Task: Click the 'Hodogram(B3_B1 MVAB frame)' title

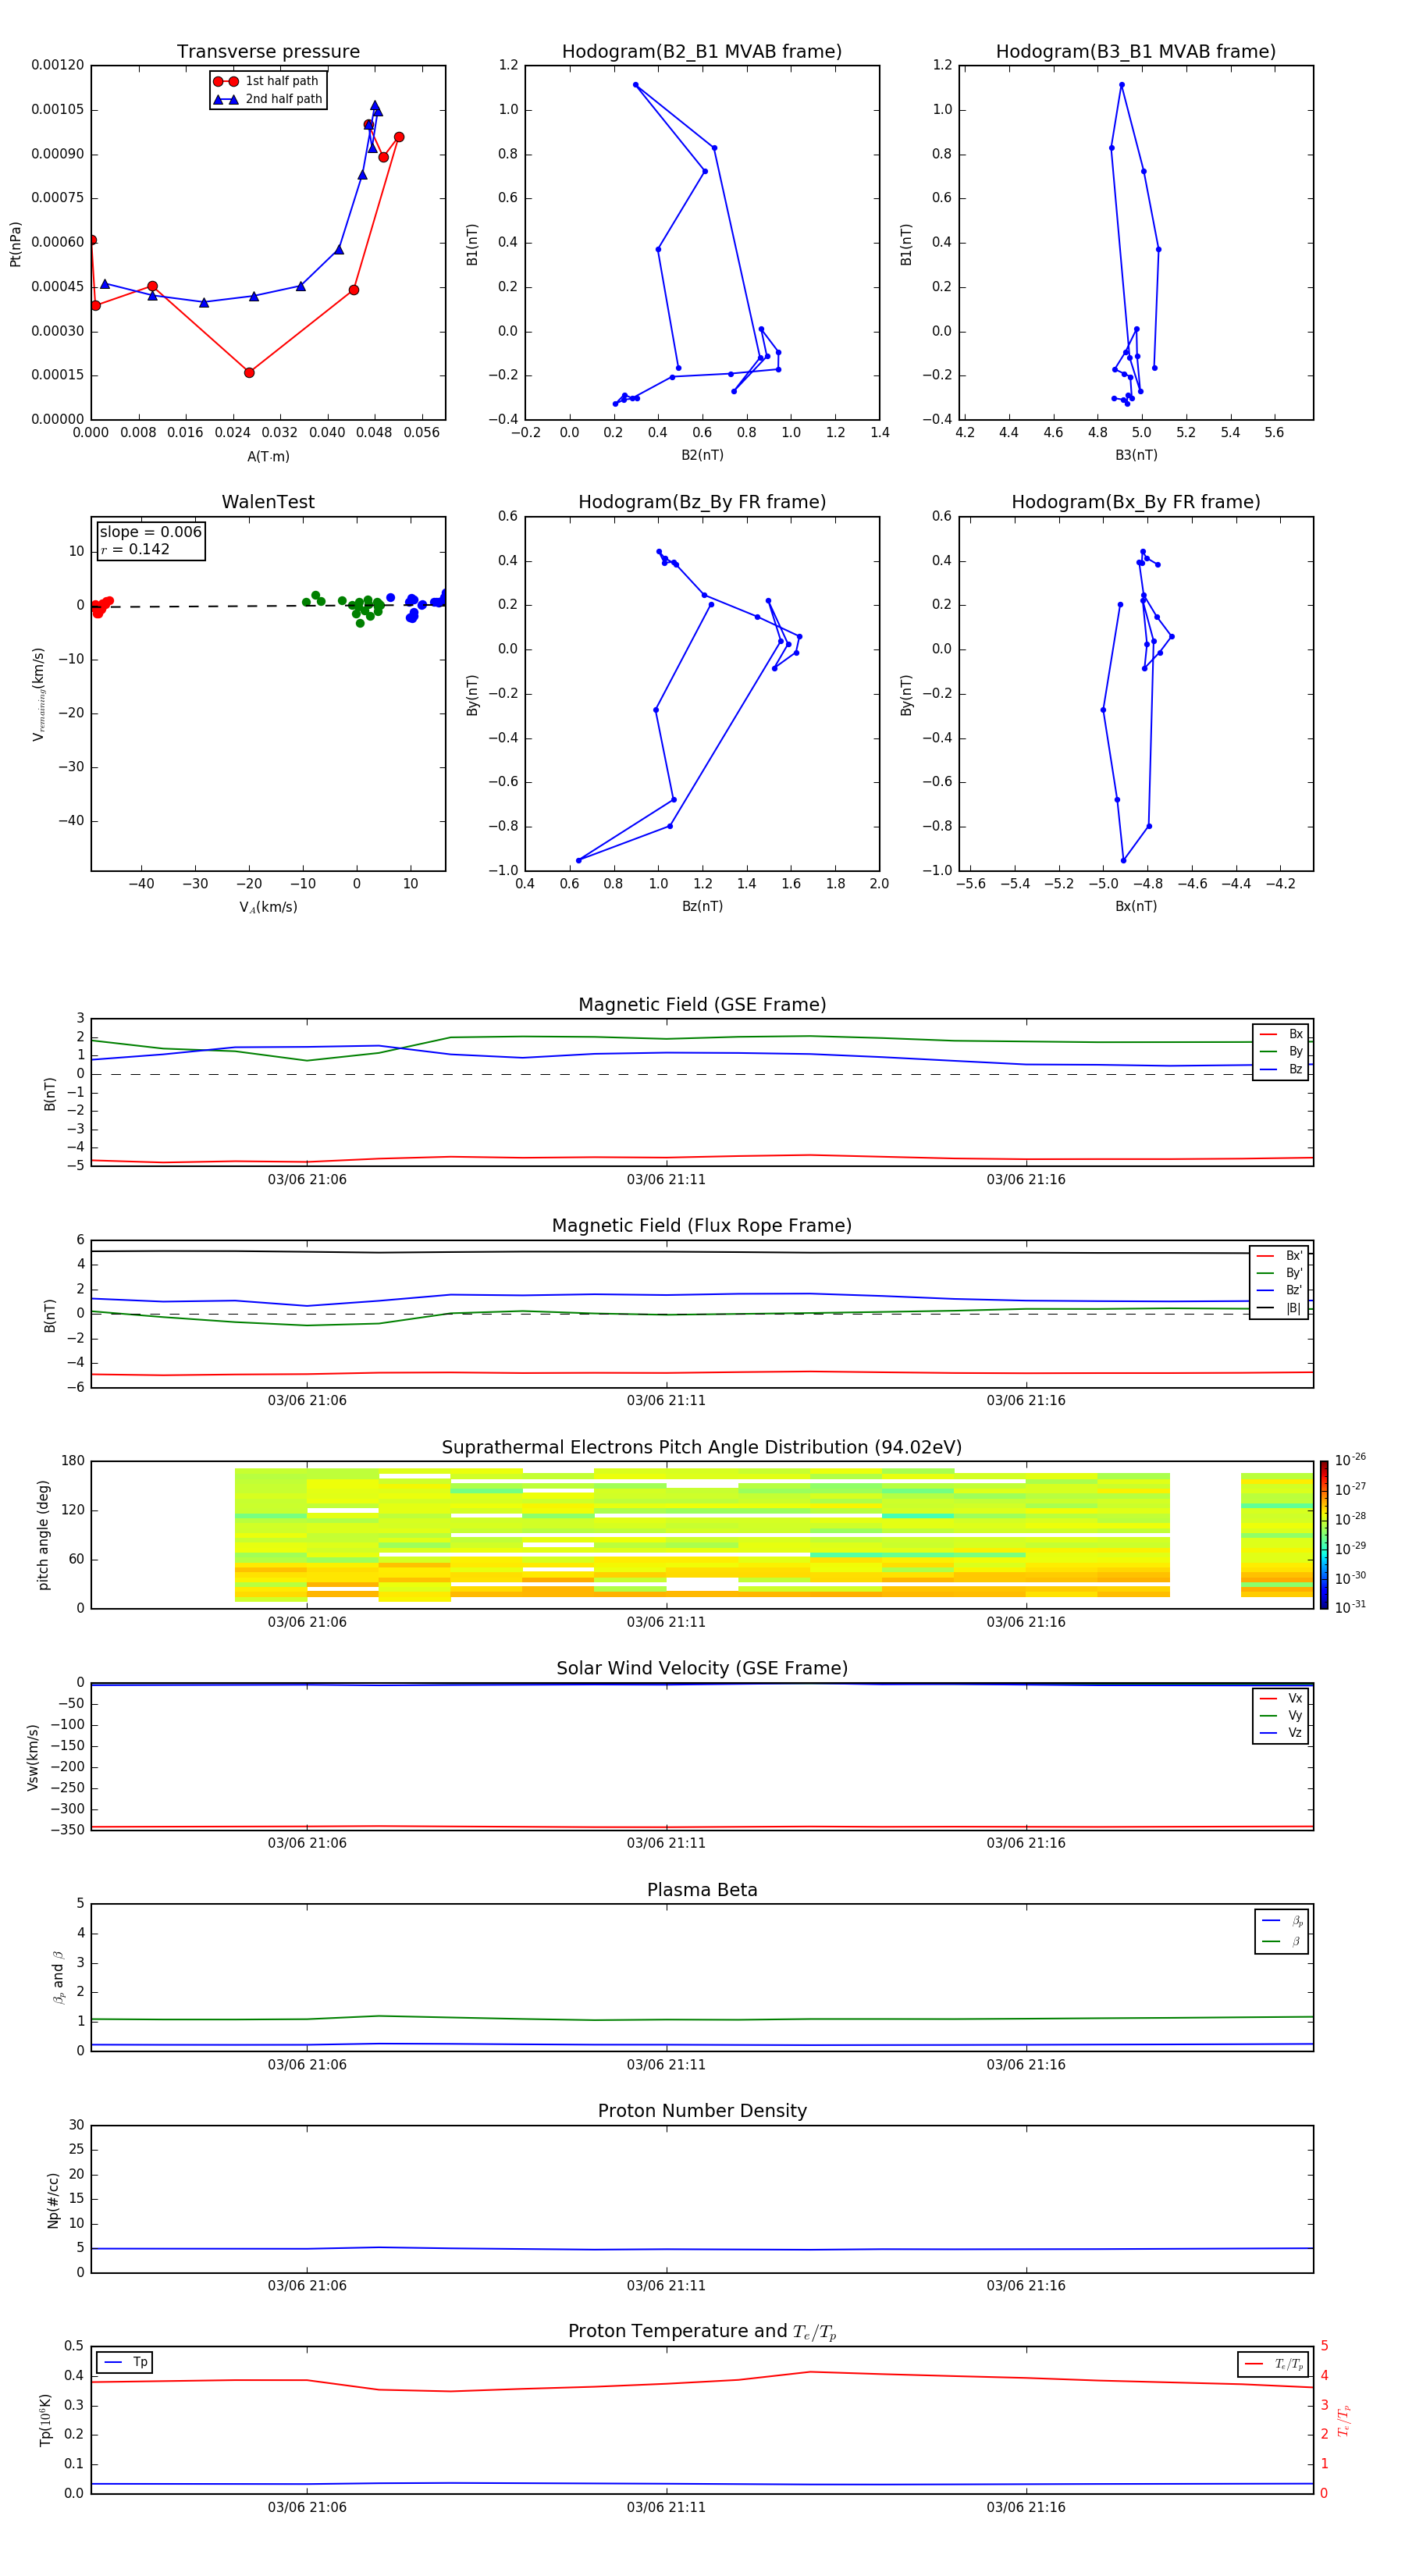Action: (1136, 52)
